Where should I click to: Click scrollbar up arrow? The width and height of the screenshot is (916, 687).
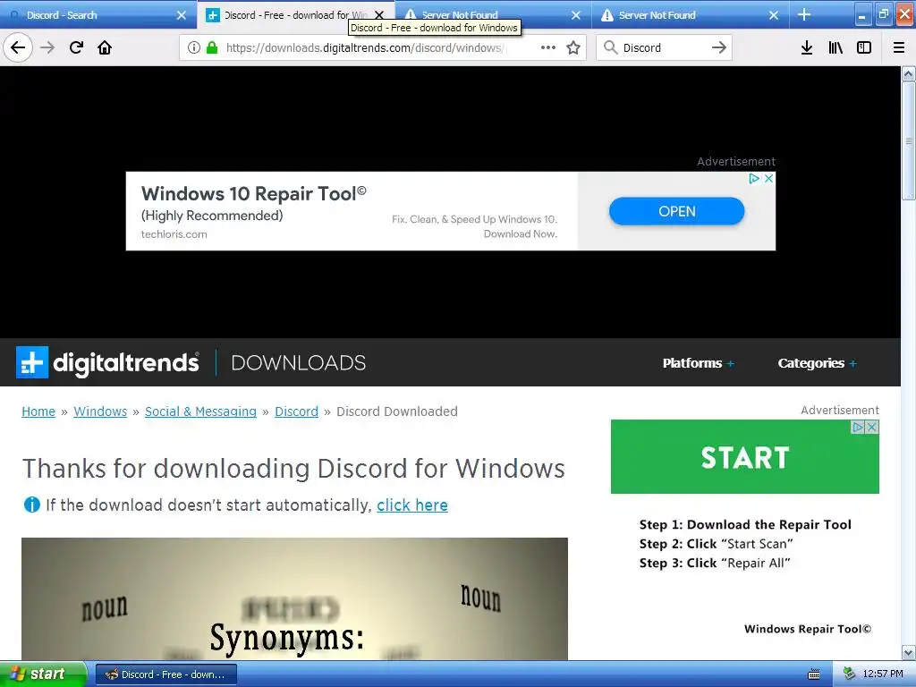pos(908,74)
